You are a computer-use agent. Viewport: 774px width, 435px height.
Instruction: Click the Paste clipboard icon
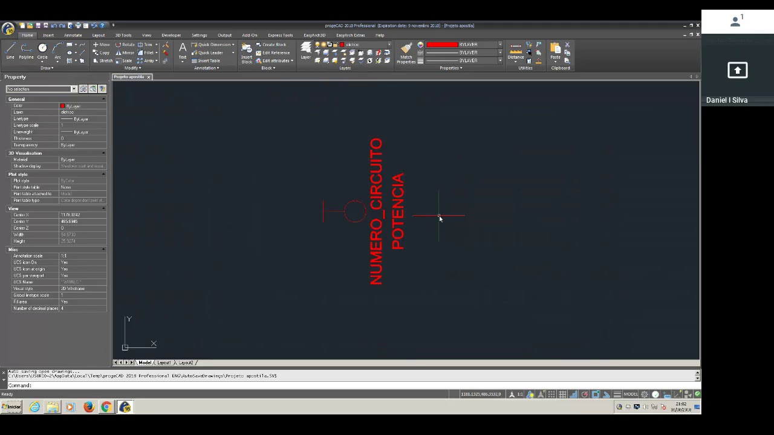[x=555, y=51]
